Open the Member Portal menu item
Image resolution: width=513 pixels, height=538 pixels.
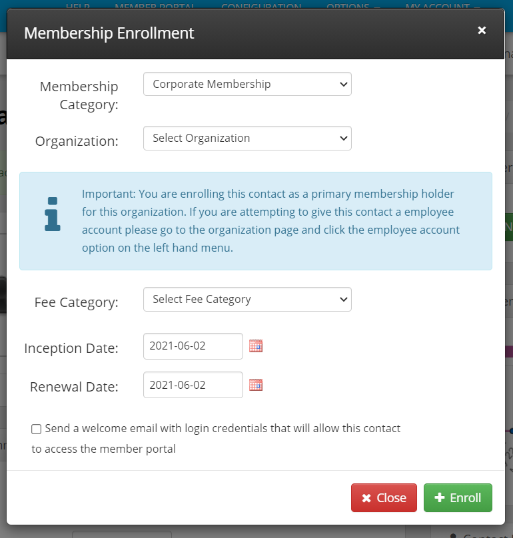click(155, 6)
